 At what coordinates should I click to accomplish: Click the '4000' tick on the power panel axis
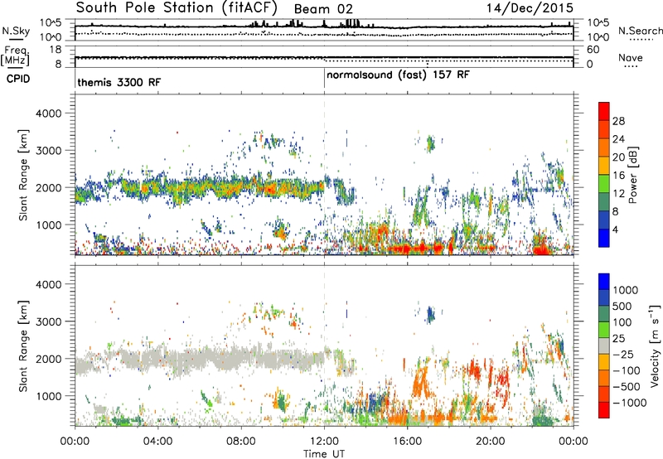48,114
